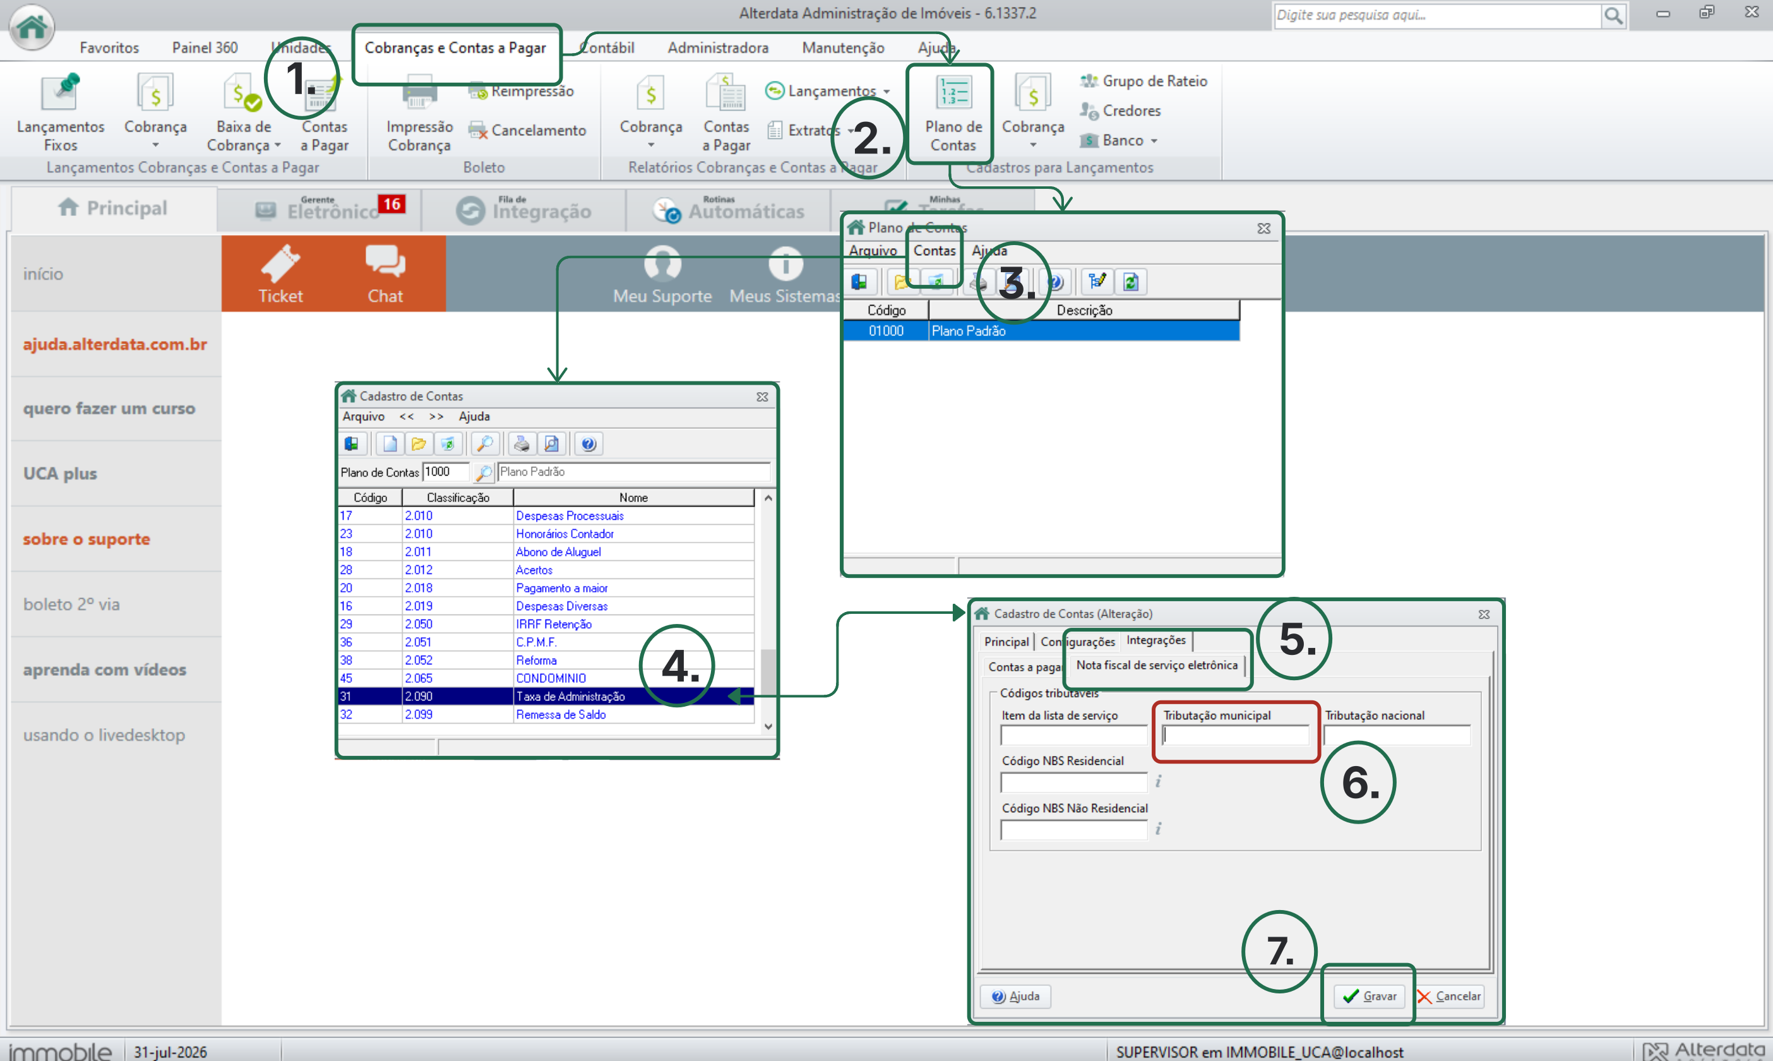Click open folder icon in Cadastro de Contas toolbar
This screenshot has height=1061, width=1773.
[419, 444]
